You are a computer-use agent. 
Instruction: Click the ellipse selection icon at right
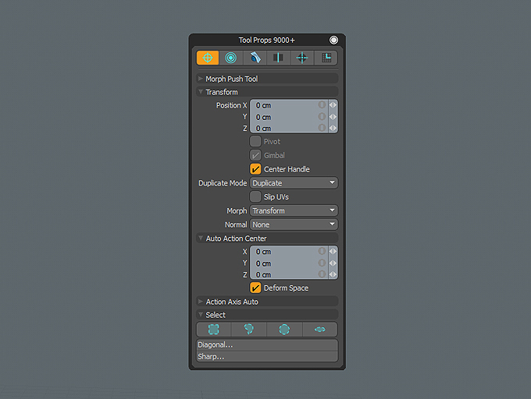[x=319, y=330]
